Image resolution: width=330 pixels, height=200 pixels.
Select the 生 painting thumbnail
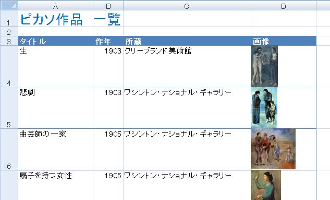[x=264, y=66]
